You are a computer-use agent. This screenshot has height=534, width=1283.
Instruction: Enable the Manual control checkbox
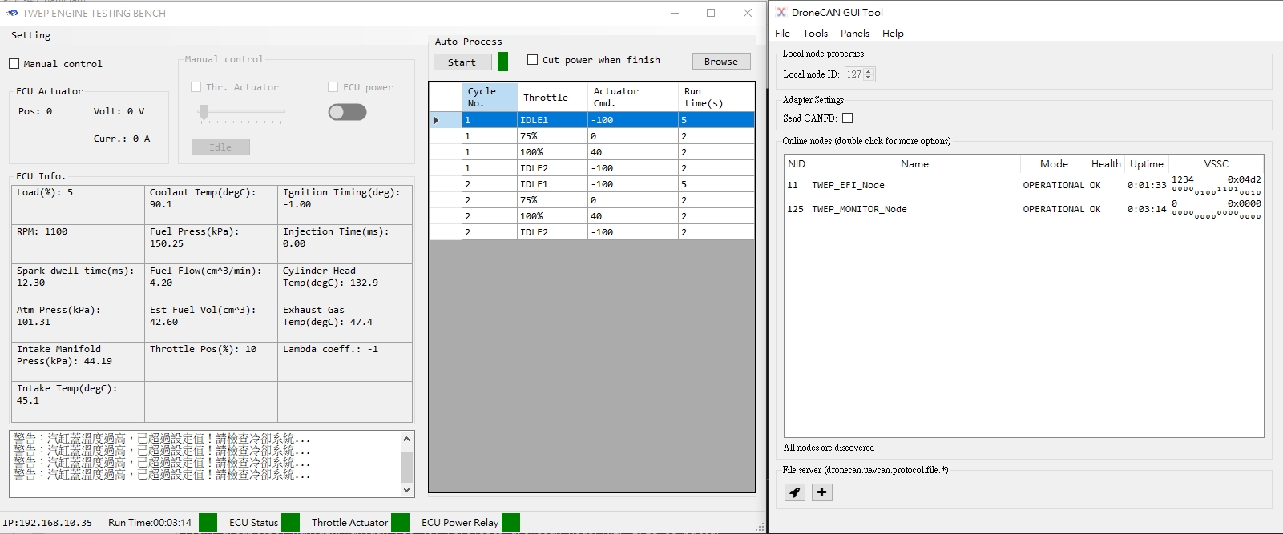[x=14, y=64]
